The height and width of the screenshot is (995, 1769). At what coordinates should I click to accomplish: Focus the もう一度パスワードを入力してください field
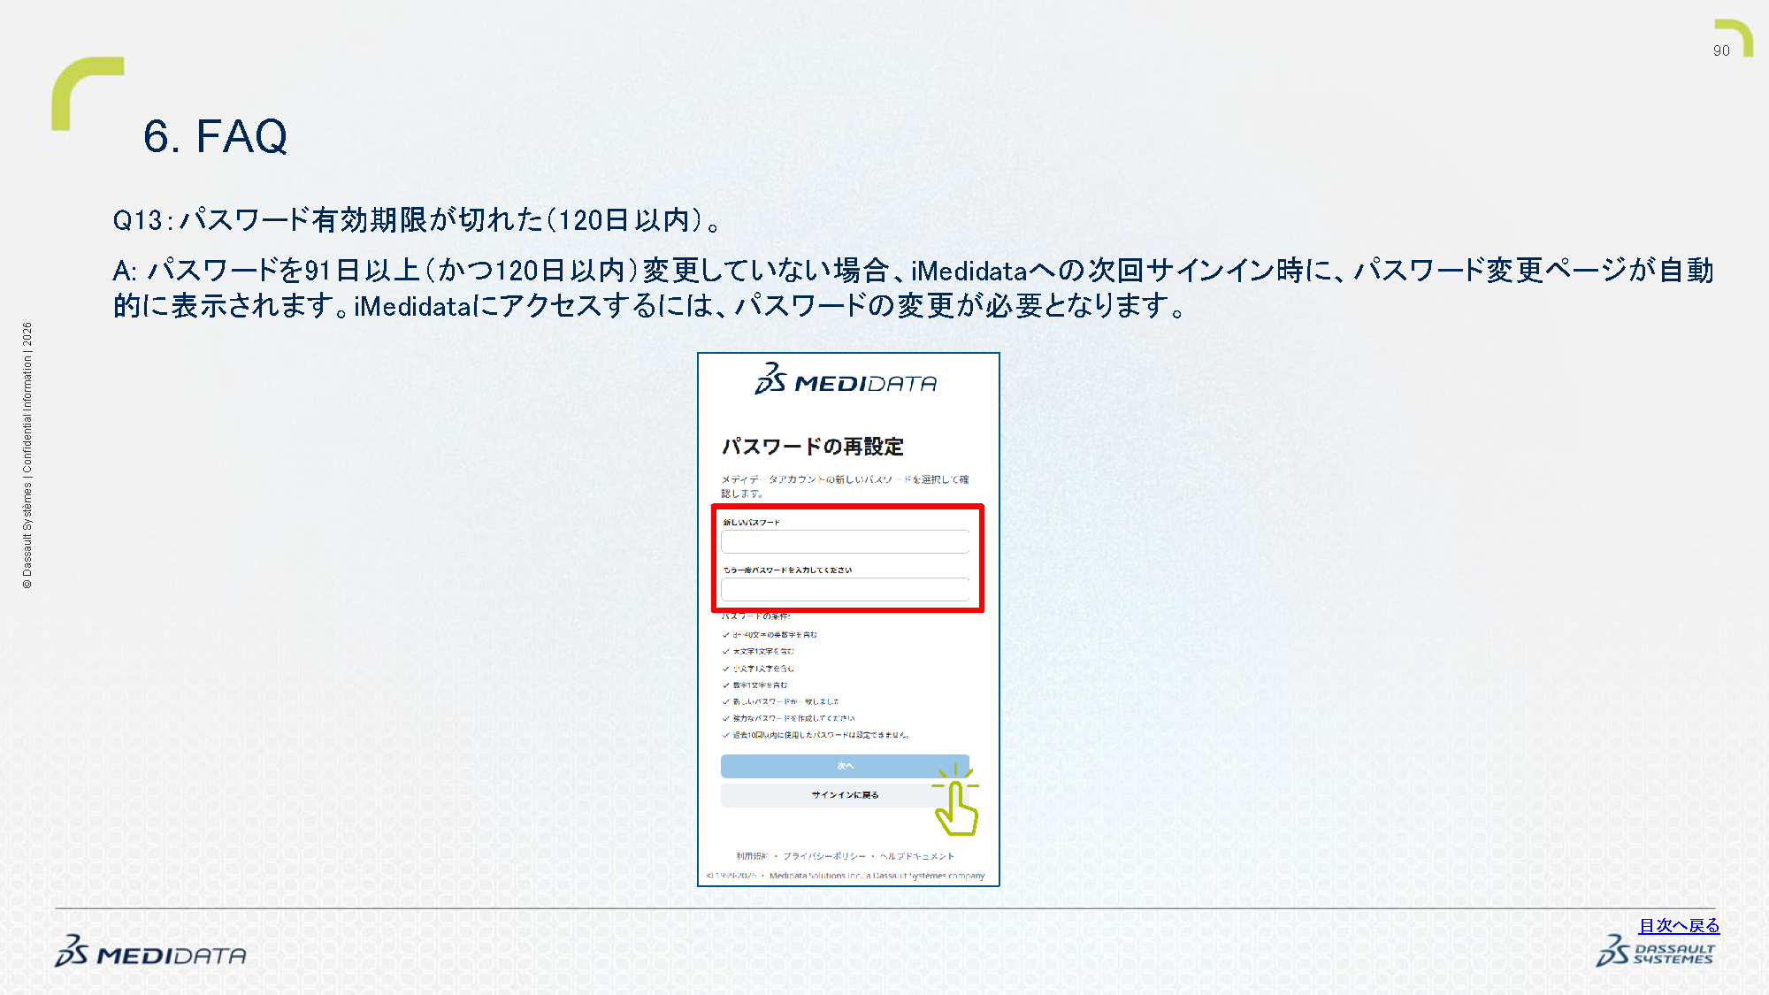point(845,589)
